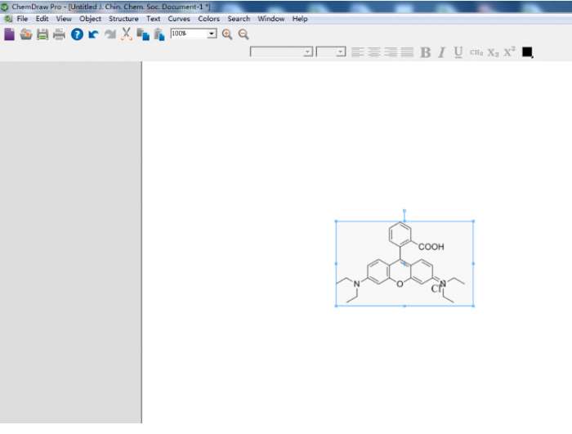Viewport: 572px width, 434px height.
Task: Open the black color swatch picker
Action: pos(527,52)
